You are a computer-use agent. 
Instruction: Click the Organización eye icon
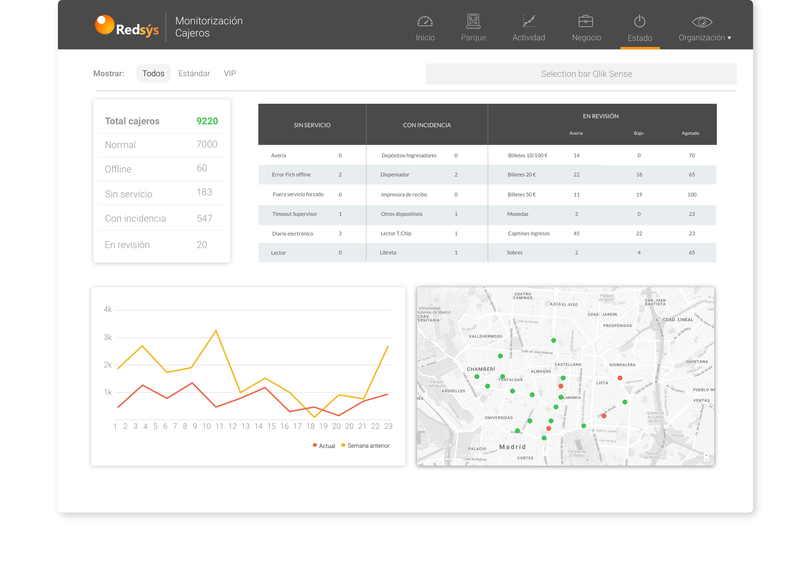click(702, 22)
